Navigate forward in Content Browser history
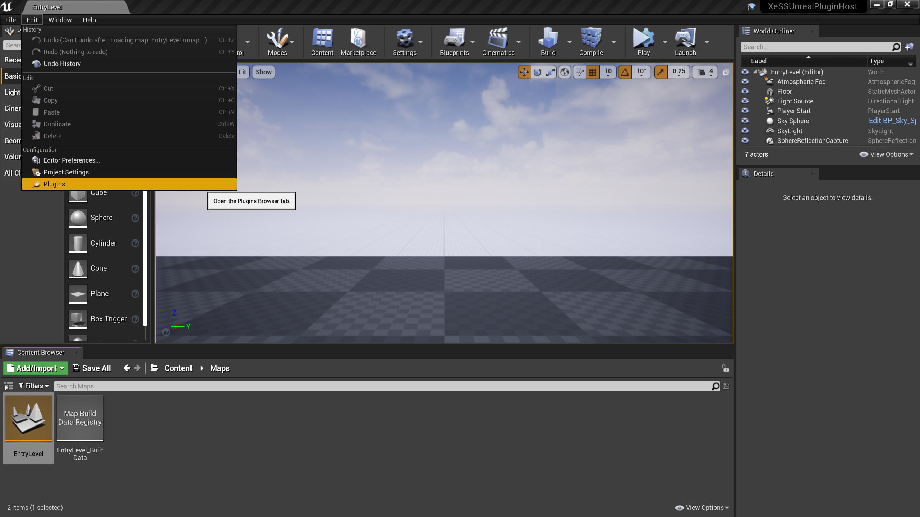The image size is (920, 517). [137, 368]
